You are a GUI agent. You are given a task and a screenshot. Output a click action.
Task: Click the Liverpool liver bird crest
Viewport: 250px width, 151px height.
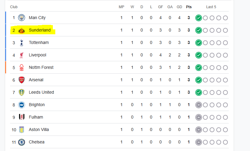pos(22,55)
